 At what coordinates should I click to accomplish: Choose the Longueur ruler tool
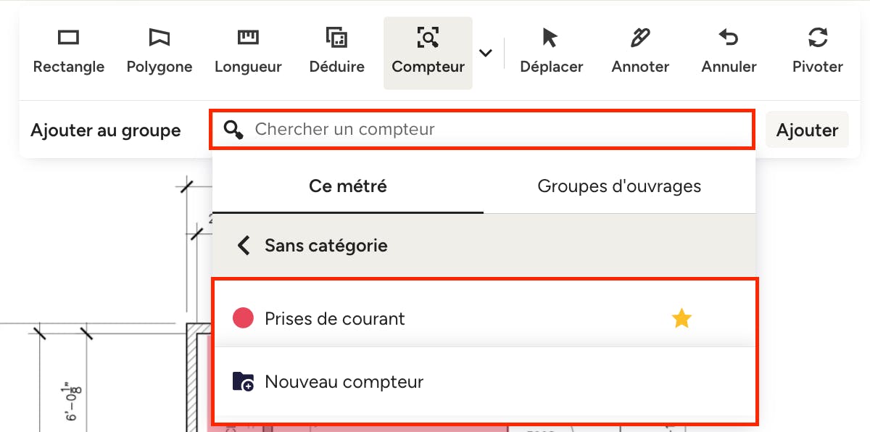[x=248, y=52]
